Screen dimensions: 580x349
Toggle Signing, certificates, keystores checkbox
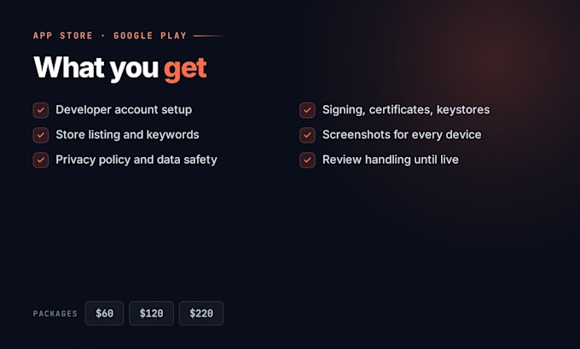tap(307, 110)
